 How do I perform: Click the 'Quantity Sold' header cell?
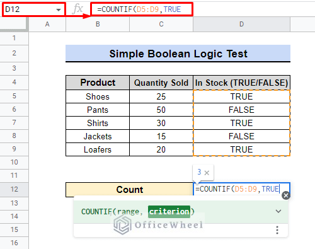click(x=161, y=83)
